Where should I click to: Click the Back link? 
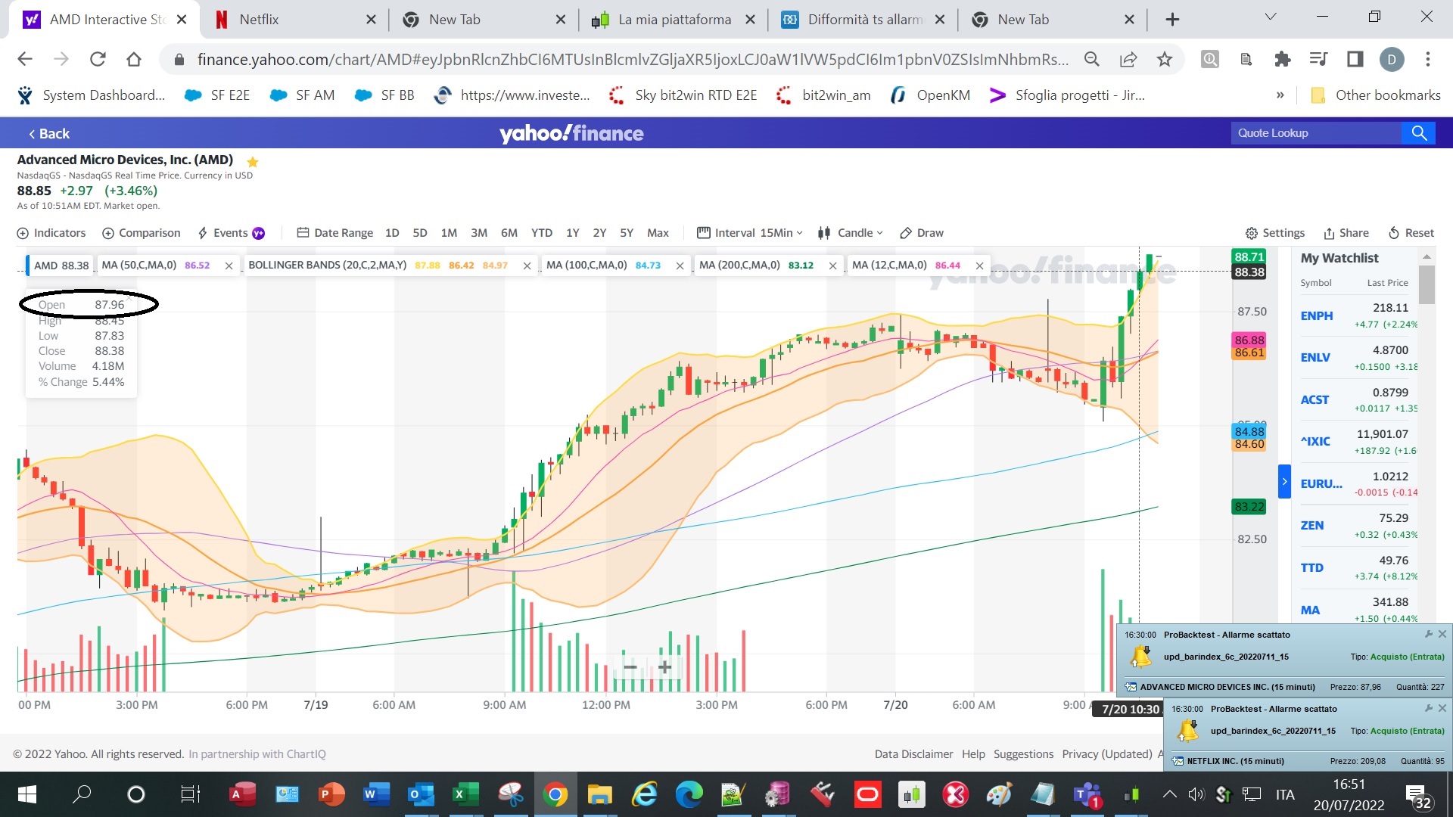click(48, 134)
